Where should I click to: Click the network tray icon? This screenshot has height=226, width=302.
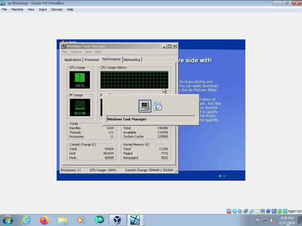click(265, 220)
